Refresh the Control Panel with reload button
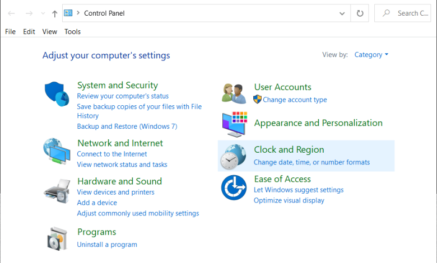Screen dimensions: 437x263 pos(360,13)
